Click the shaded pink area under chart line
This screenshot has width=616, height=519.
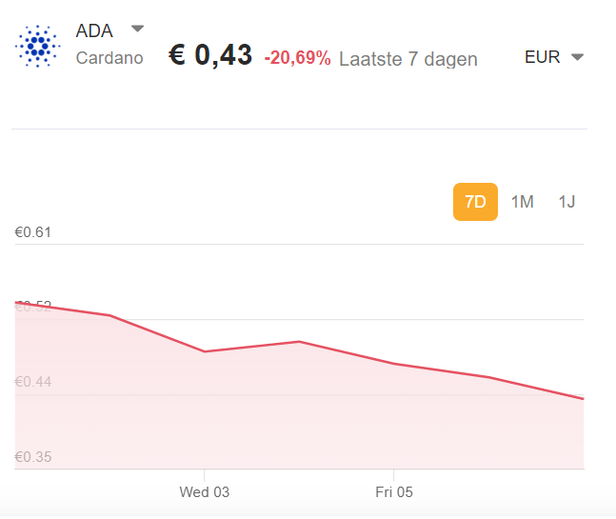click(286, 419)
